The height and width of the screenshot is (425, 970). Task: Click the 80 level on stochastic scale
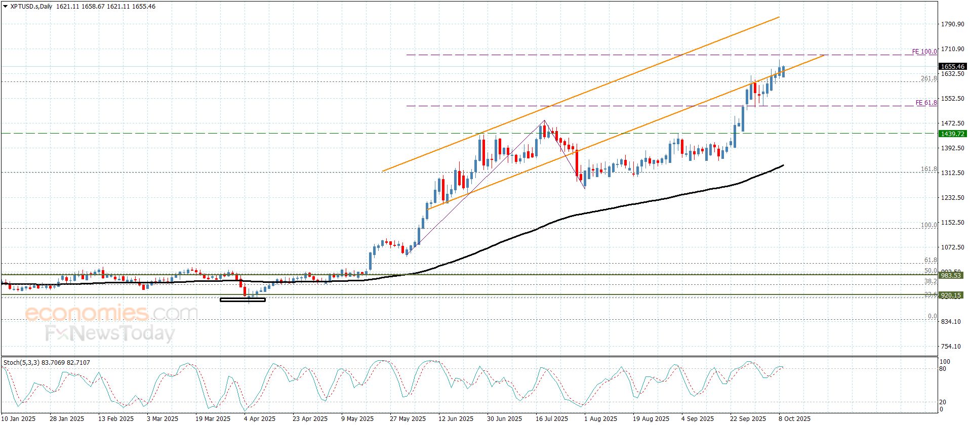pyautogui.click(x=943, y=369)
